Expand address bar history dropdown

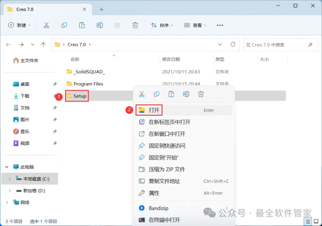[220, 44]
